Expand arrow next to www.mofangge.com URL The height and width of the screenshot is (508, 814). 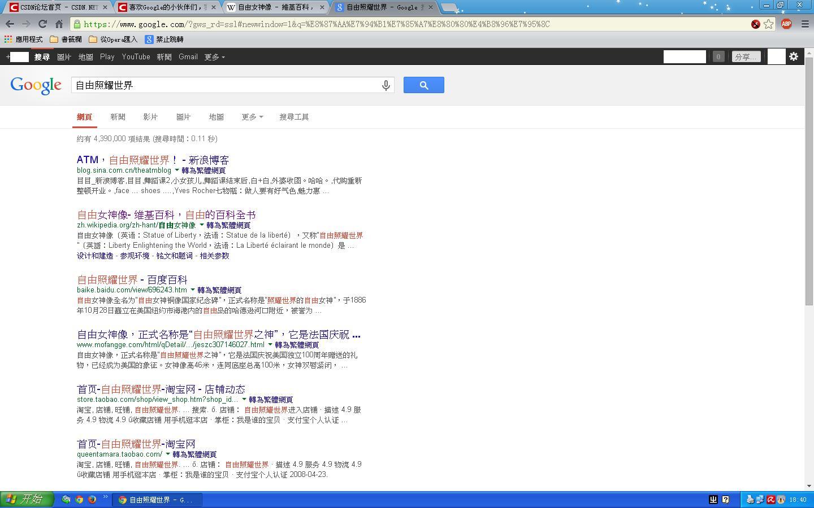coord(270,344)
